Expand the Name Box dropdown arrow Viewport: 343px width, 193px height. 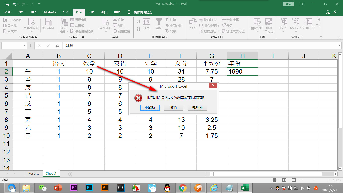24,46
